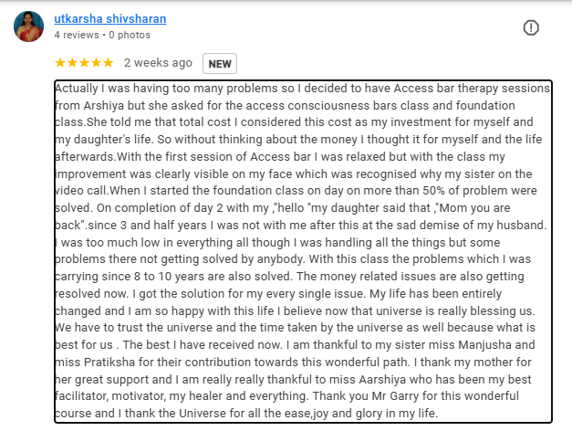
Task: Click the line mentioning "50% of problem"
Action: coord(296,191)
